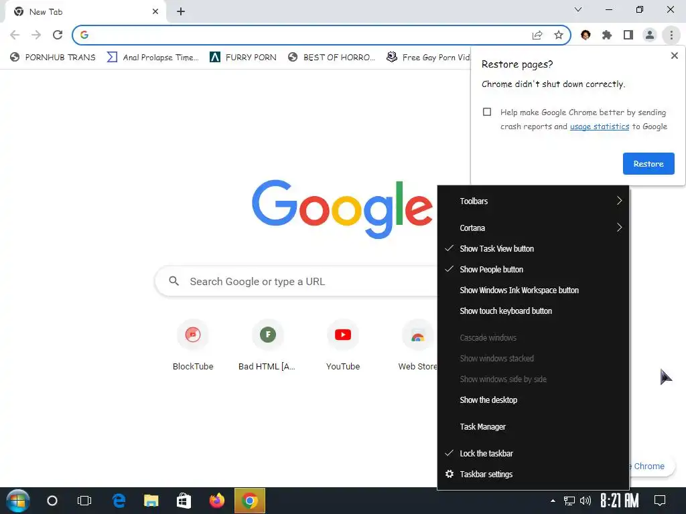686x514 pixels.
Task: Click the 8:21 AM clock
Action: tap(619, 501)
